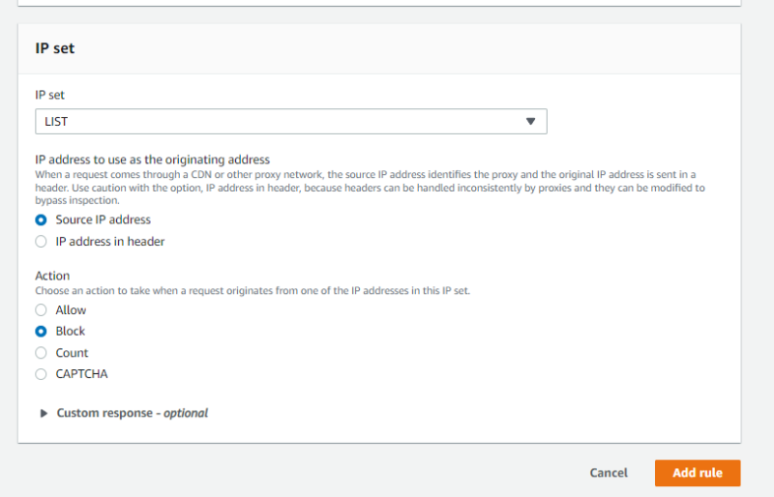774x497 pixels.
Task: Click the 'CAPTCHA' option label text
Action: pos(81,374)
